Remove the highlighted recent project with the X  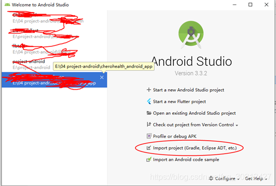click(102, 77)
